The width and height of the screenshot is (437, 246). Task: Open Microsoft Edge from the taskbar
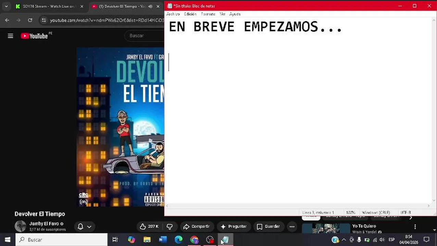(x=178, y=240)
